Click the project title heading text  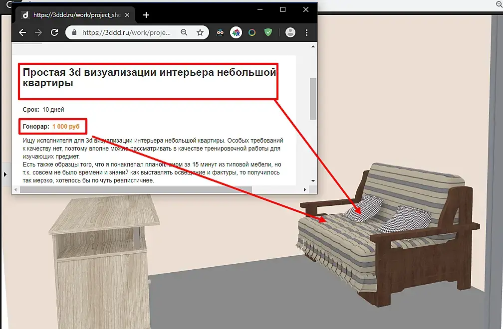149,78
